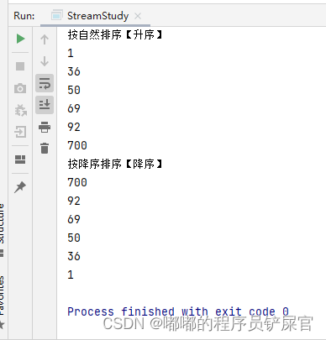This screenshot has width=326, height=340.
Task: Click the '按降序排序【降序】' output line
Action: point(115,164)
